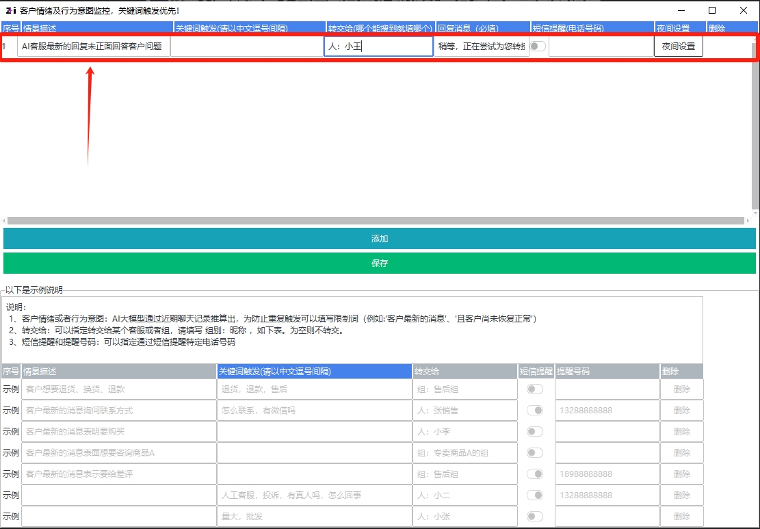
Task: Toggle SMS switch for 张销售 example row
Action: click(534, 411)
